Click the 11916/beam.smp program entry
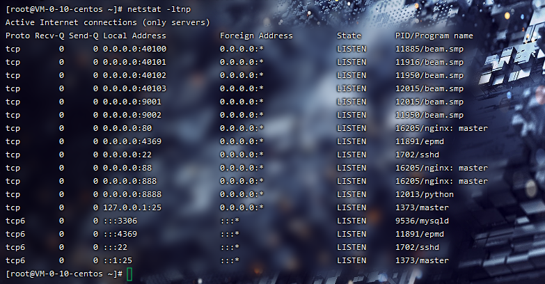The height and width of the screenshot is (284, 545). point(429,62)
